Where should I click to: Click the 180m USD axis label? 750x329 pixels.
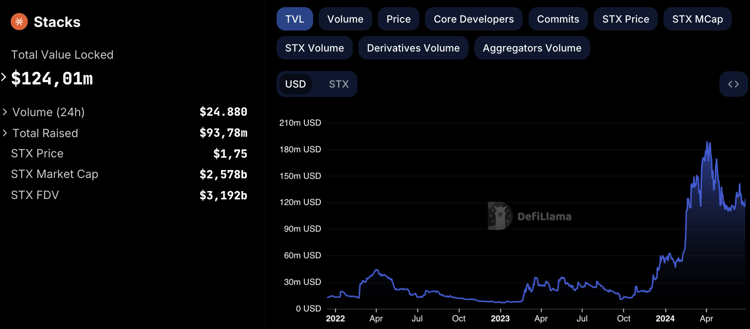pos(300,149)
